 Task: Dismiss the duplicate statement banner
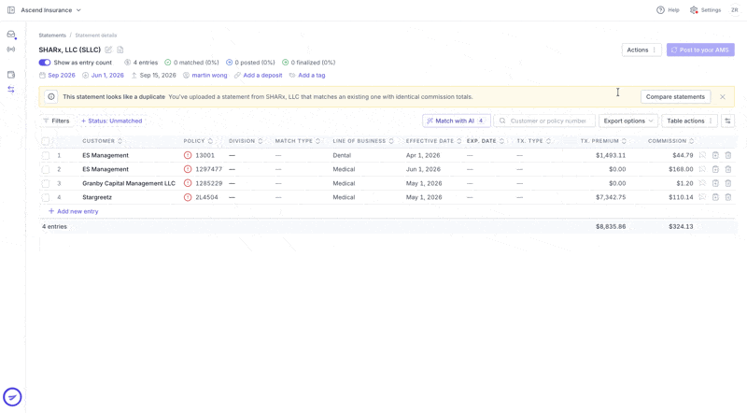click(723, 97)
